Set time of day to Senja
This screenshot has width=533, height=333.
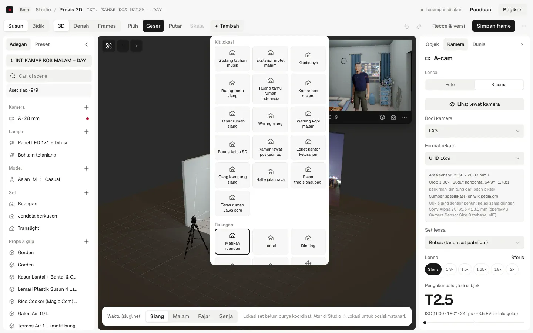(x=226, y=316)
